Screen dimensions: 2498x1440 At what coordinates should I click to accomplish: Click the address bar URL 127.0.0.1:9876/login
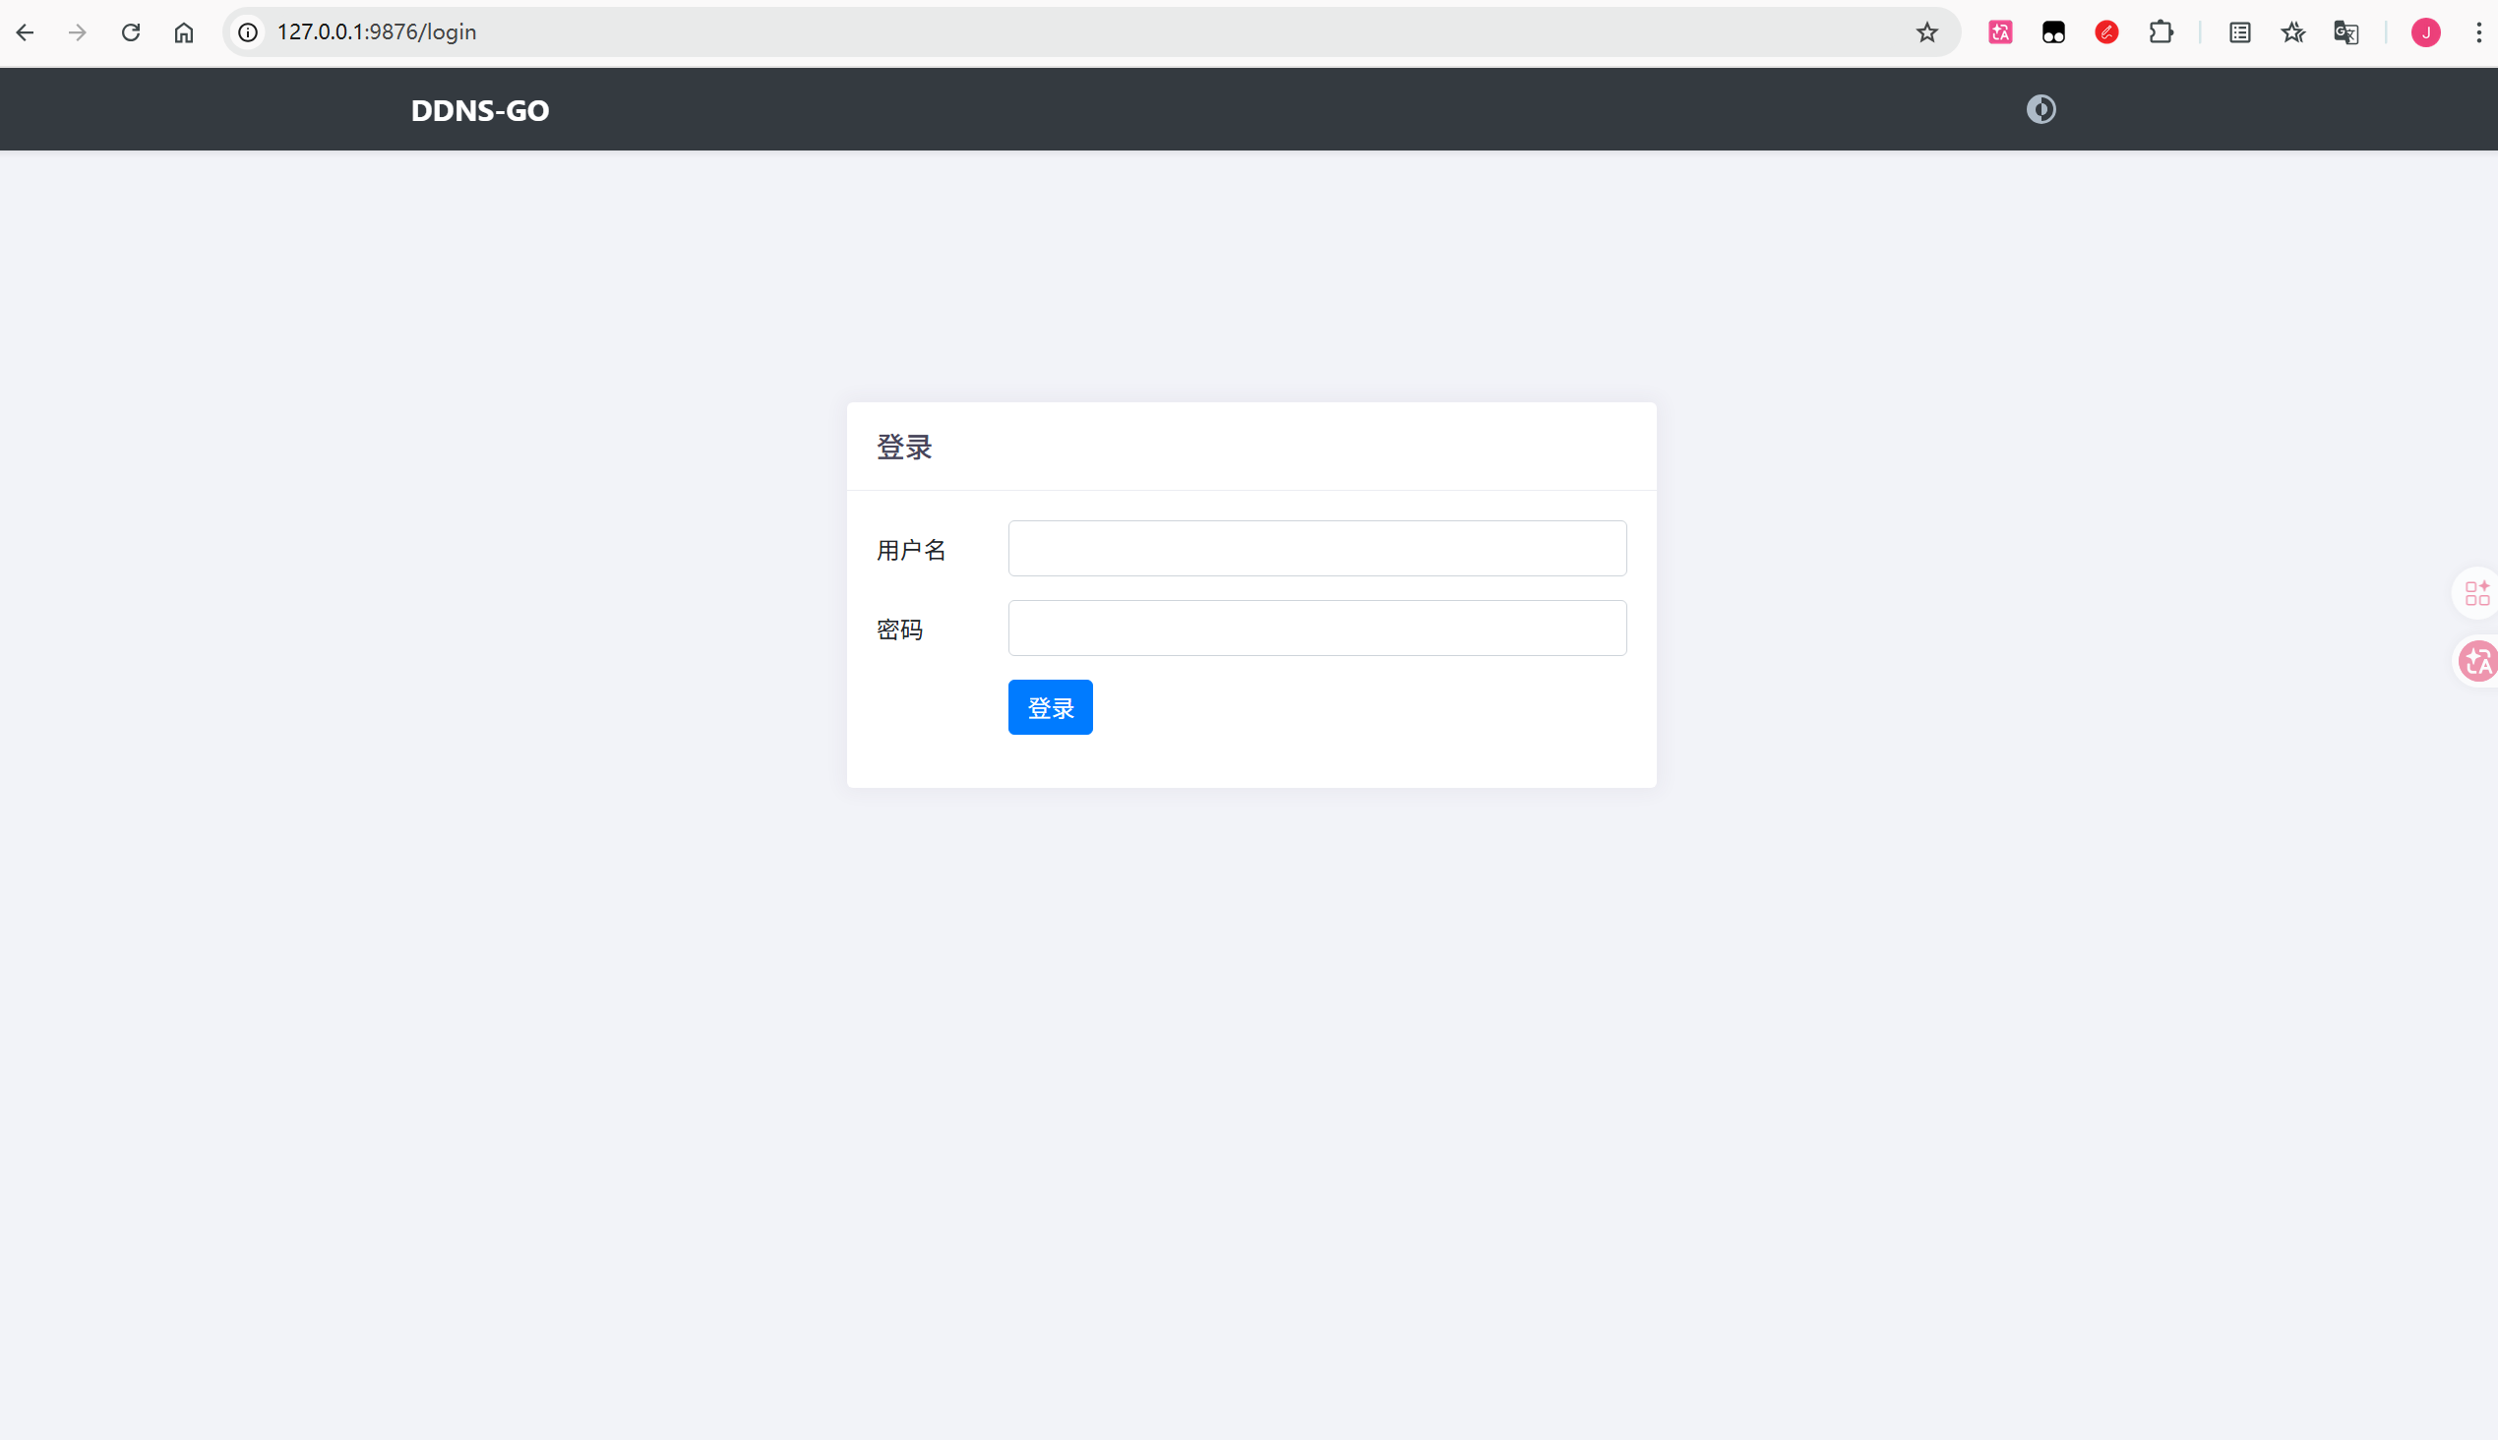377,31
